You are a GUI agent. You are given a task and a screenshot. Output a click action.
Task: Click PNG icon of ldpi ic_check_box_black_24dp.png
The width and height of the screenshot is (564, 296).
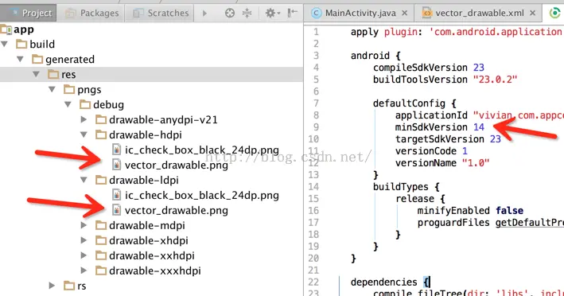click(x=116, y=195)
